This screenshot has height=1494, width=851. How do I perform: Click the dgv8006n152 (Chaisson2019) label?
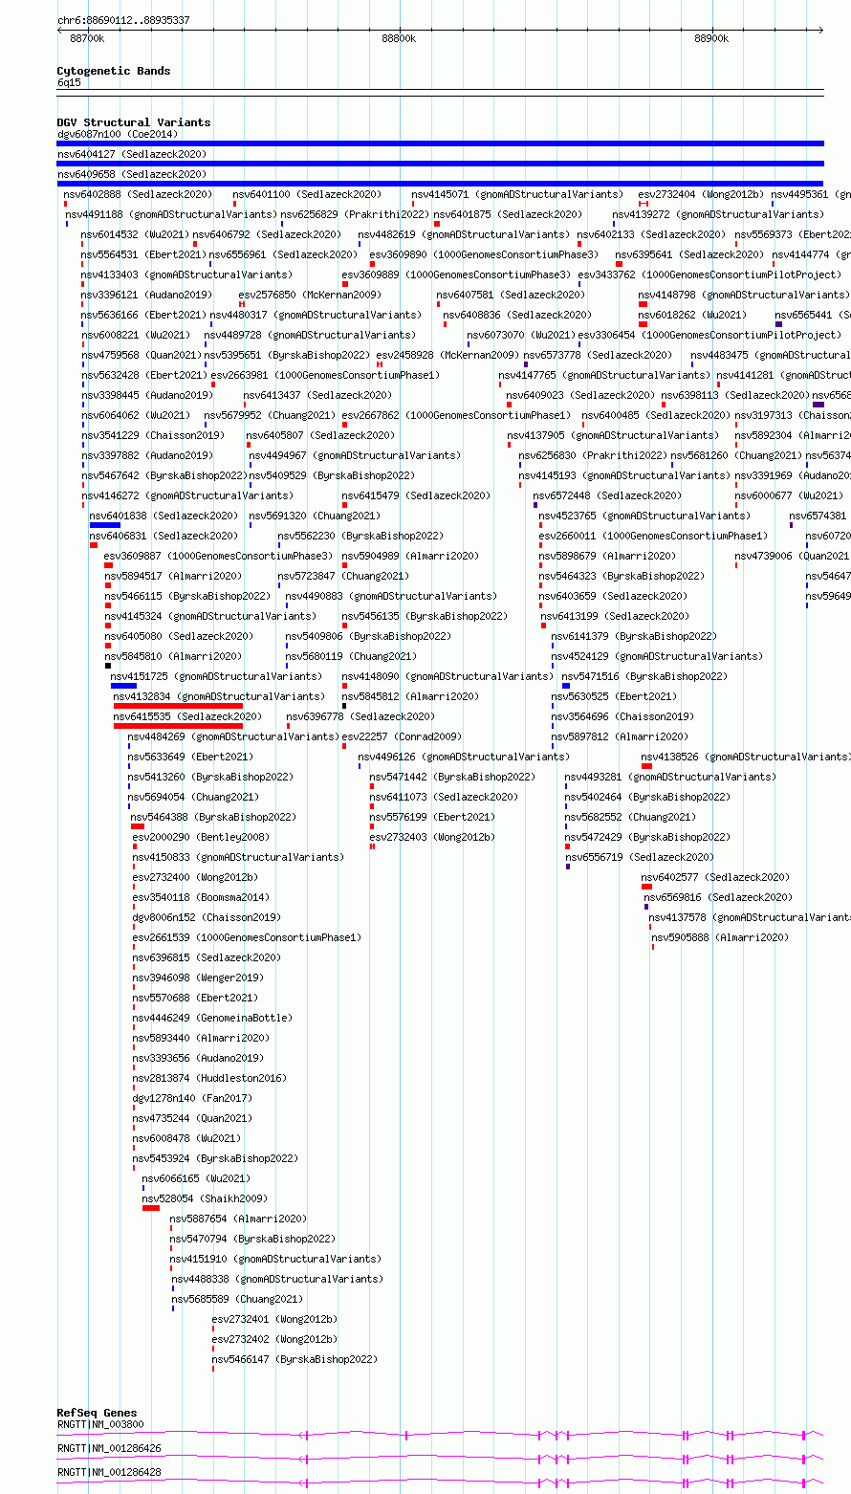(x=207, y=917)
